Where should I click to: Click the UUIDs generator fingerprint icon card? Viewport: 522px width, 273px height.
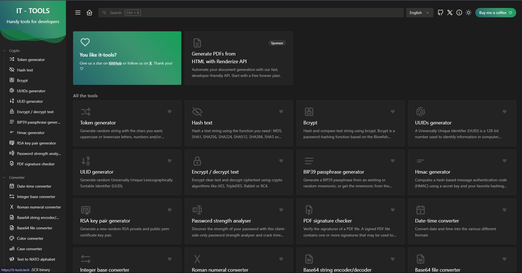[420, 112]
